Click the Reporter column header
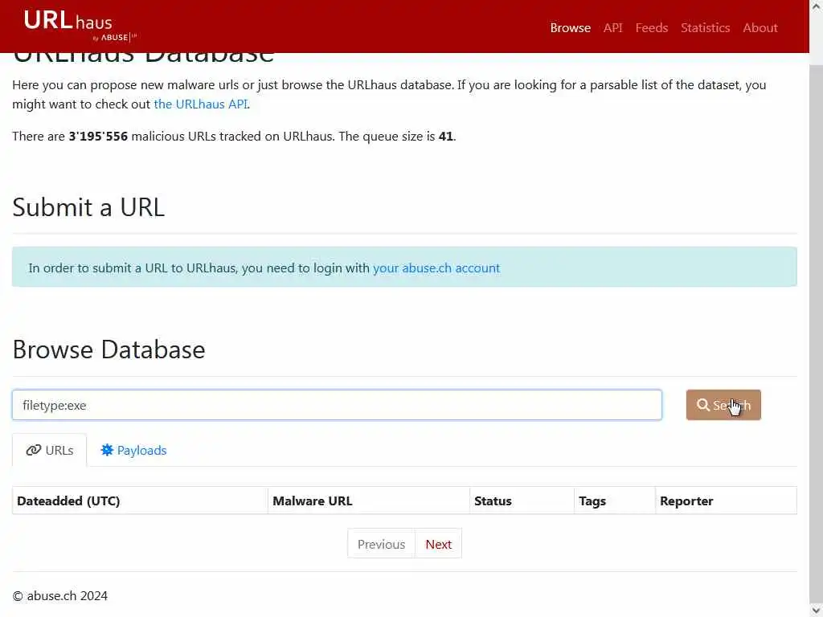This screenshot has height=617, width=823. click(x=726, y=501)
